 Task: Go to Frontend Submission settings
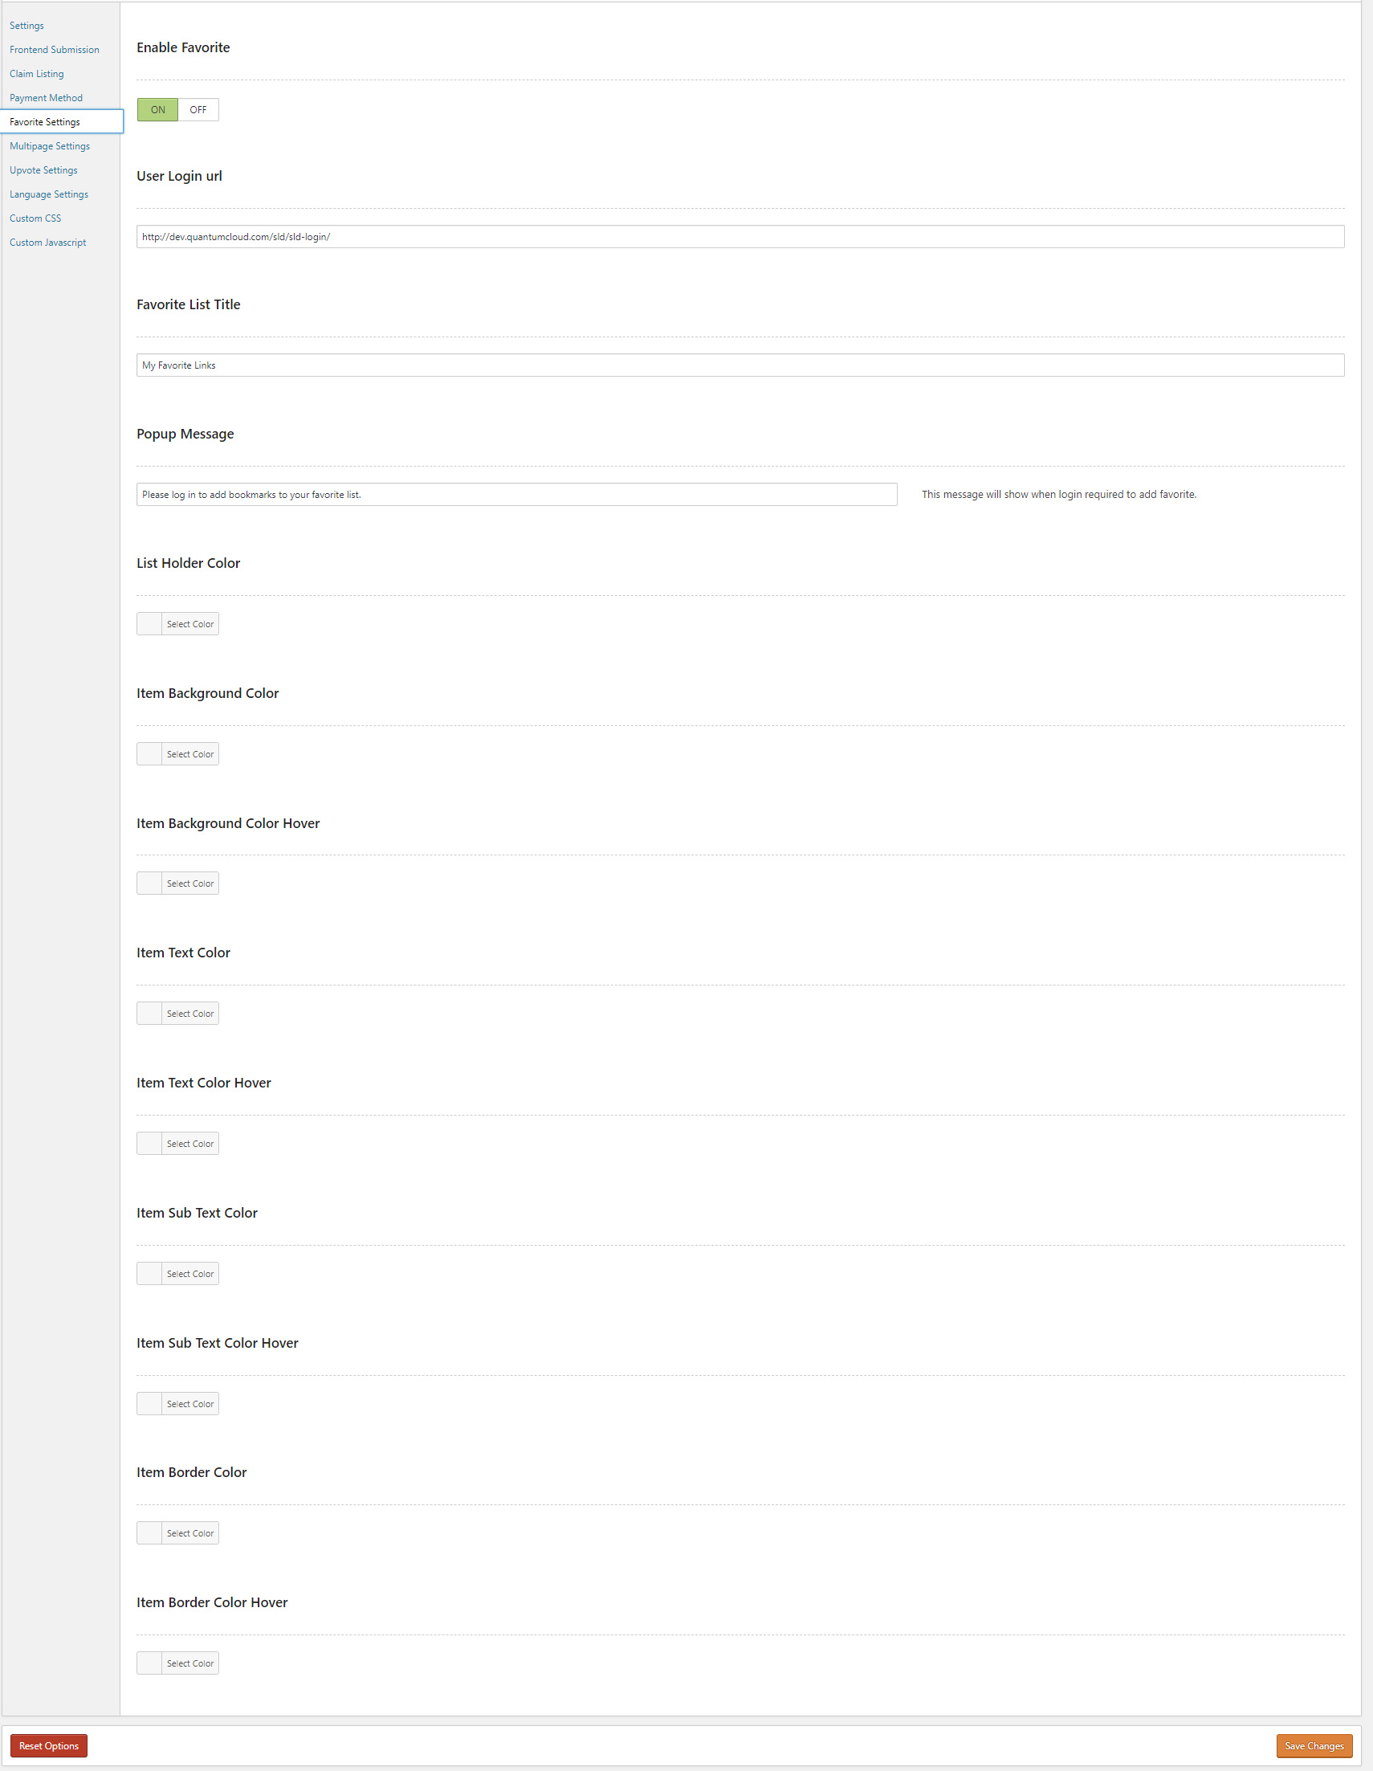point(55,50)
